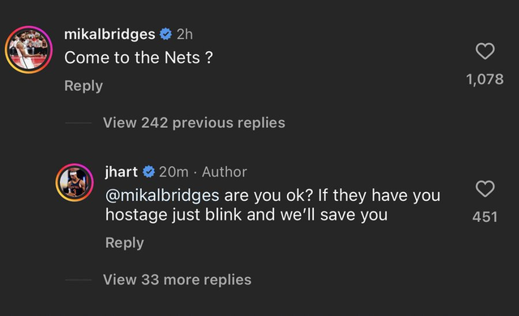
Task: Reply to the mikalbridges comment
Action: pyautogui.click(x=84, y=86)
